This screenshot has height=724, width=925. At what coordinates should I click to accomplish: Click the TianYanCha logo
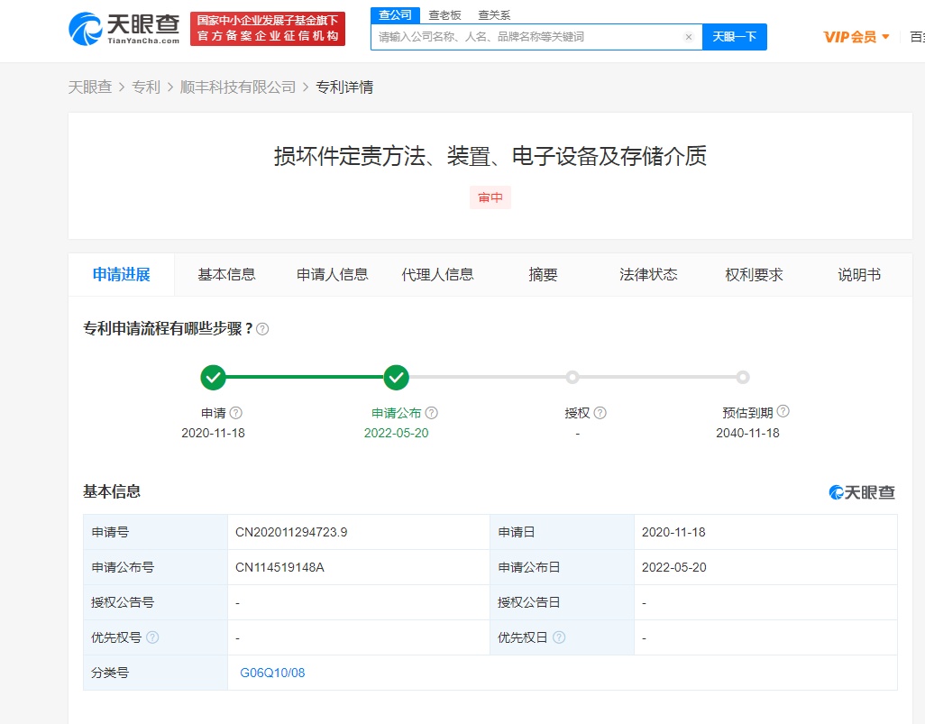[x=124, y=29]
